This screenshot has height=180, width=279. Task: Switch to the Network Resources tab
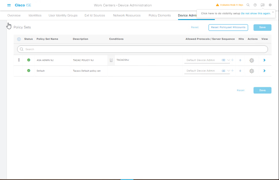pyautogui.click(x=127, y=16)
